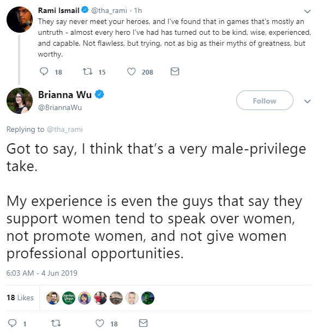Screen dimensions: 318x334
Task: Open the green Vegan liker avatar
Action: coord(69,298)
